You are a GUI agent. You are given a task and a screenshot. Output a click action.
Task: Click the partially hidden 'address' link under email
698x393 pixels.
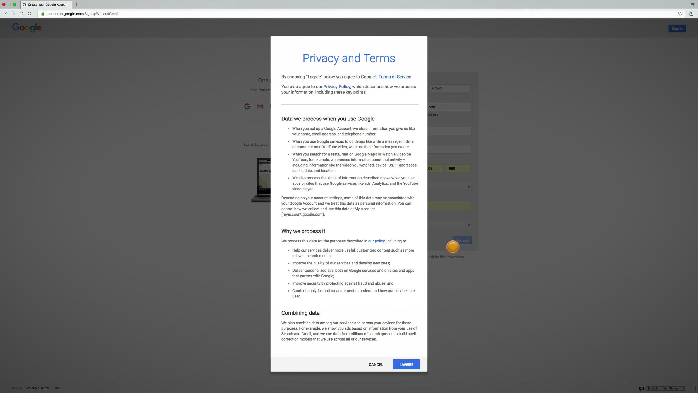coord(433,115)
